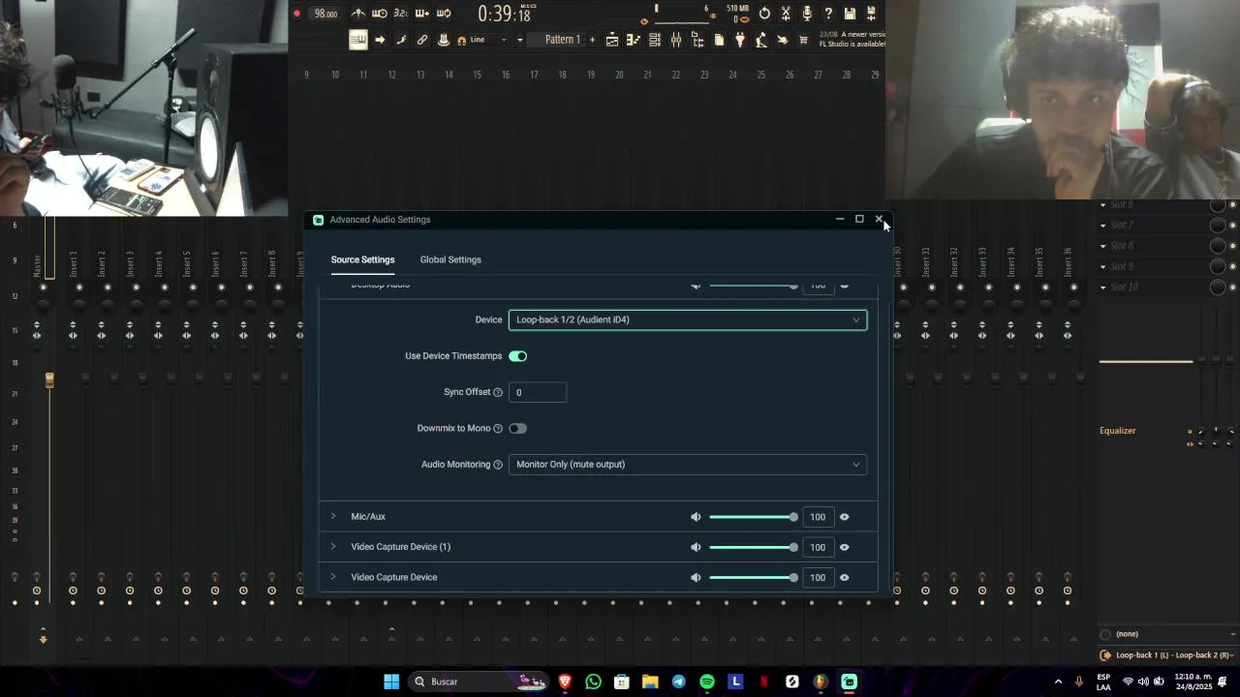Click the FL Studio record button
Image resolution: width=1240 pixels, height=697 pixels.
(297, 14)
